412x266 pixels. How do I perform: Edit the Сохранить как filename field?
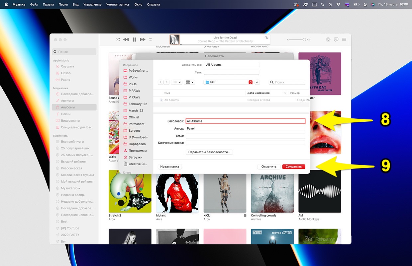(x=232, y=65)
